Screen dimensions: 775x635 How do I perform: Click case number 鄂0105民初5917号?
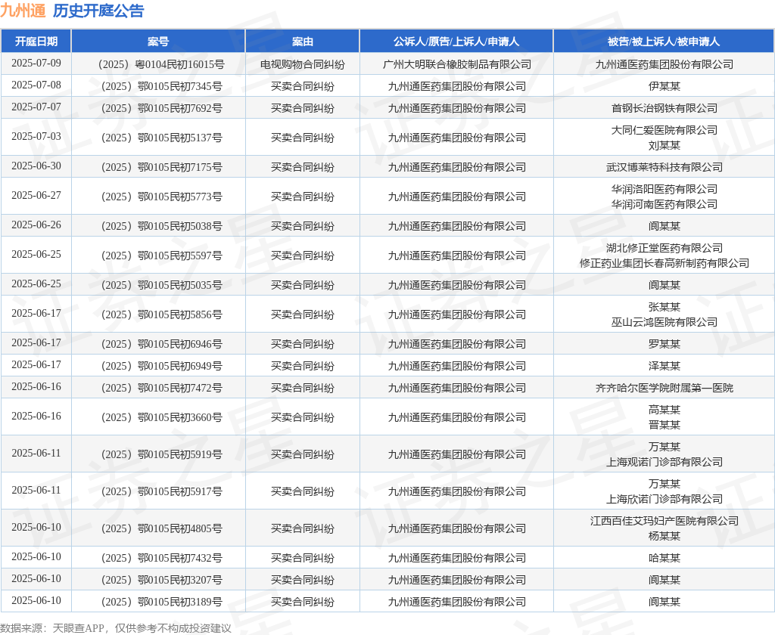coord(180,492)
